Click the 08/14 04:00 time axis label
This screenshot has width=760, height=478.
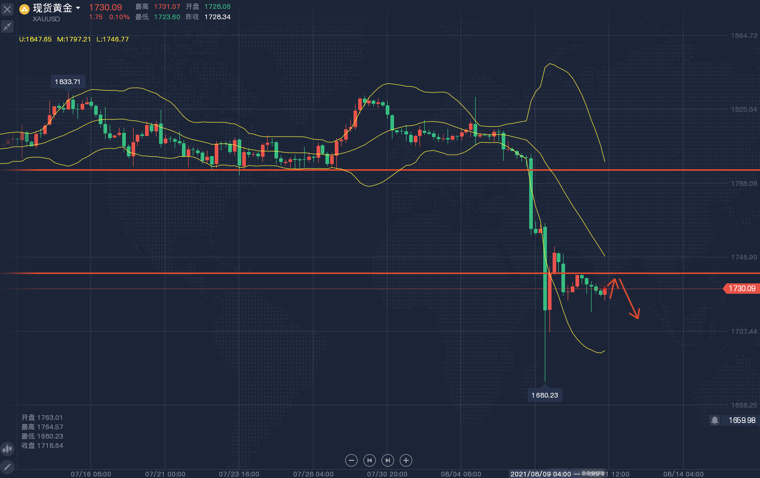coord(684,474)
